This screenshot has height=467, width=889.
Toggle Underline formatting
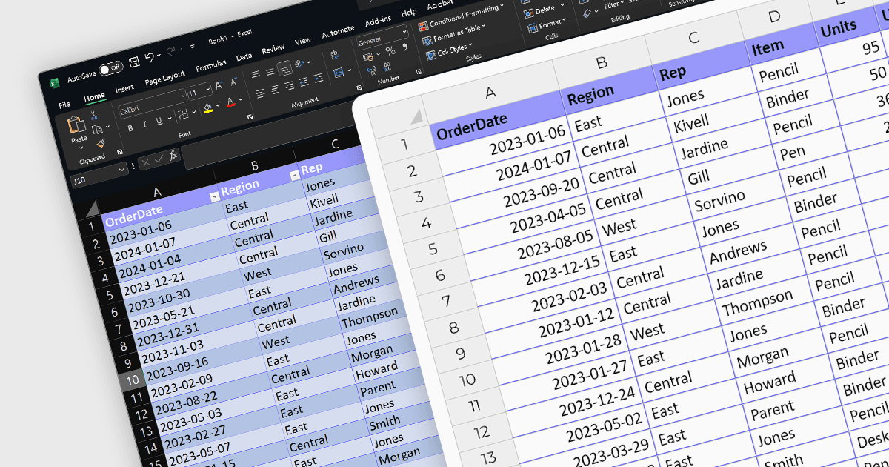point(159,121)
